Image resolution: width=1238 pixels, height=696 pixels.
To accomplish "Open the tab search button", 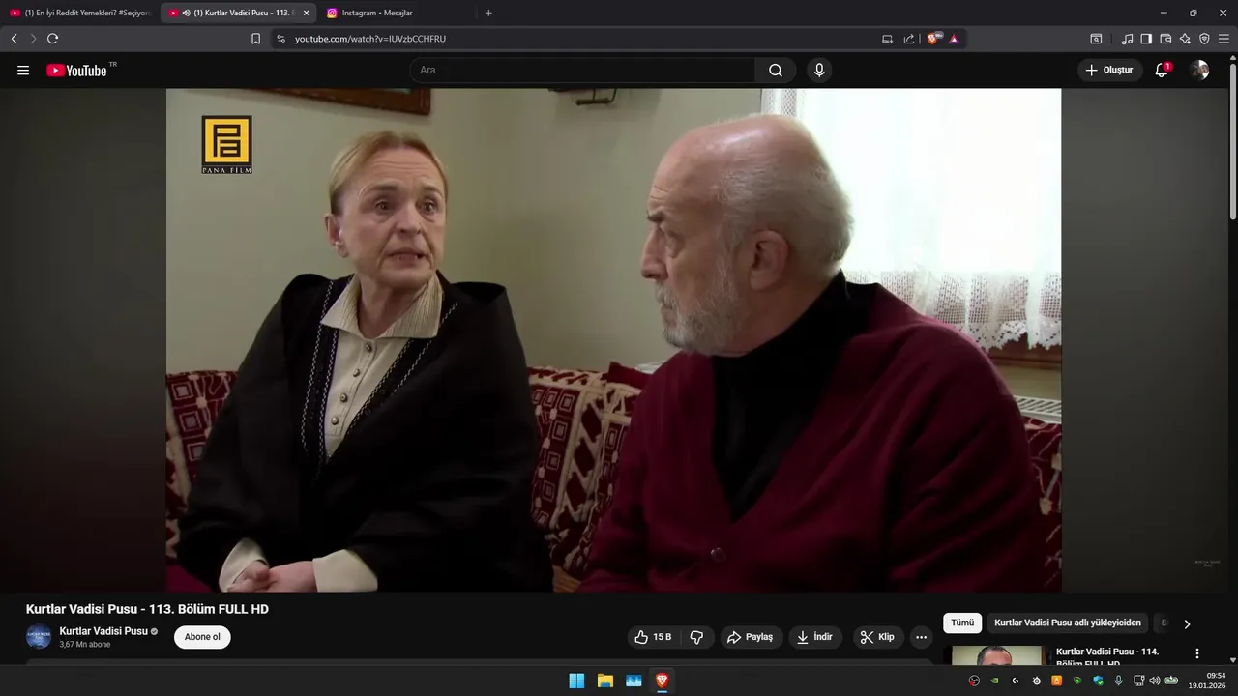I will point(1096,39).
